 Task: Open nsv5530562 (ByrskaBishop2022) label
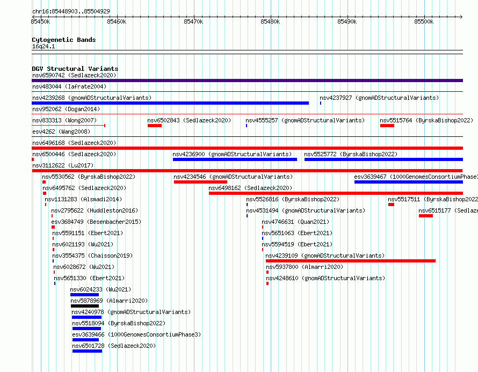click(x=89, y=177)
